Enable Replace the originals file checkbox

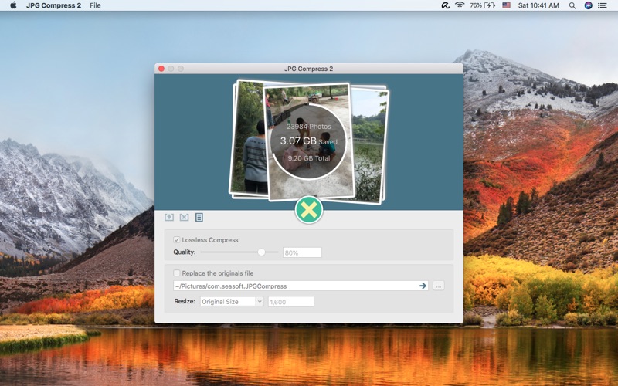pyautogui.click(x=177, y=273)
